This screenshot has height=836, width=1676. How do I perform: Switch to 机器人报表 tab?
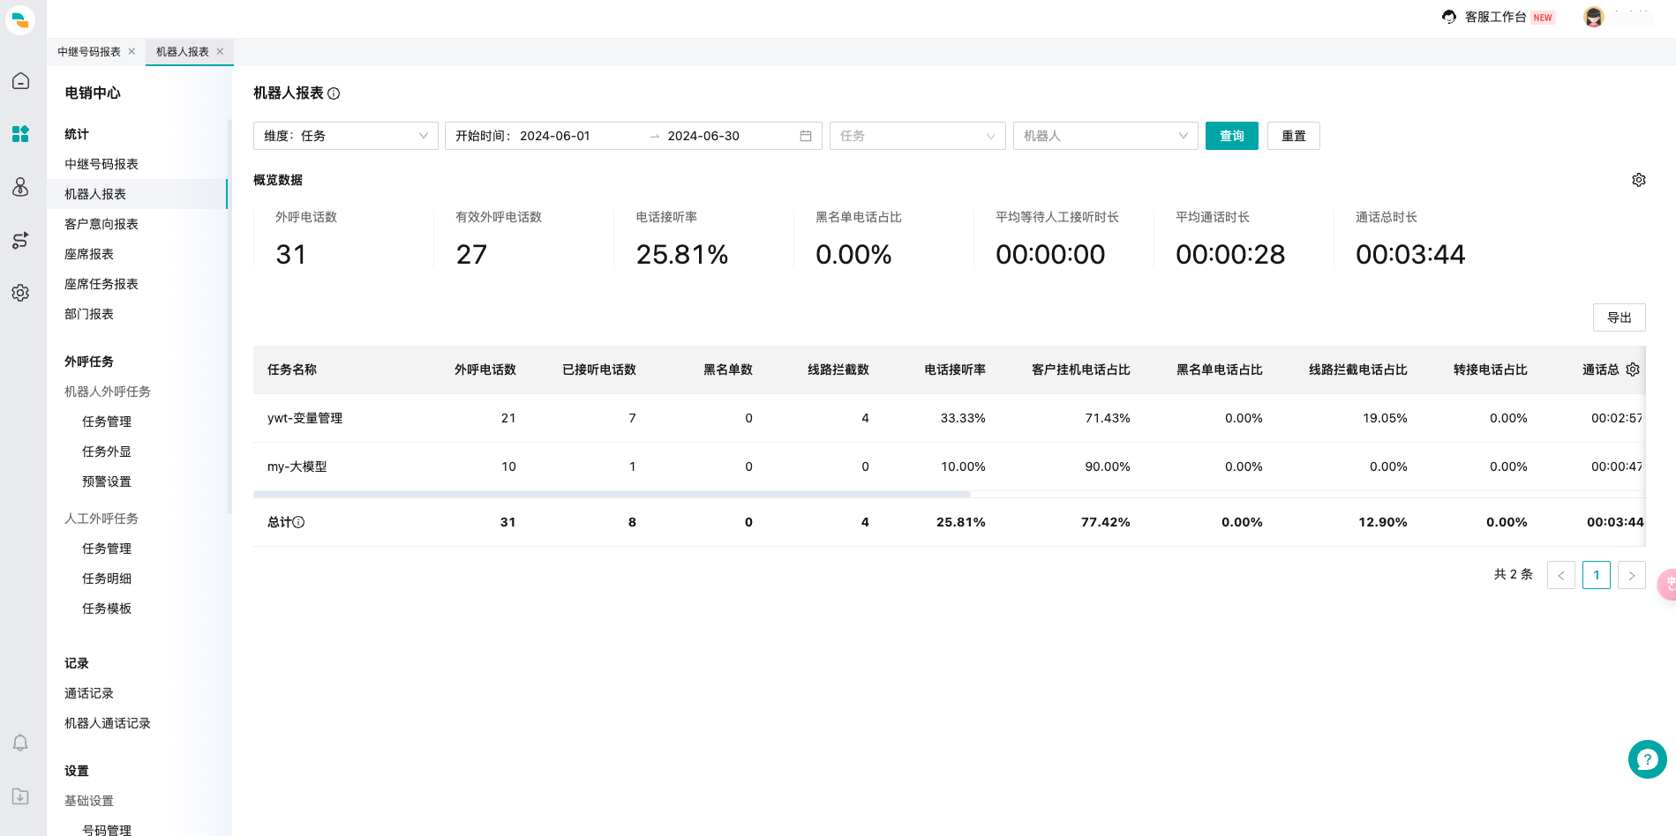coord(183,52)
